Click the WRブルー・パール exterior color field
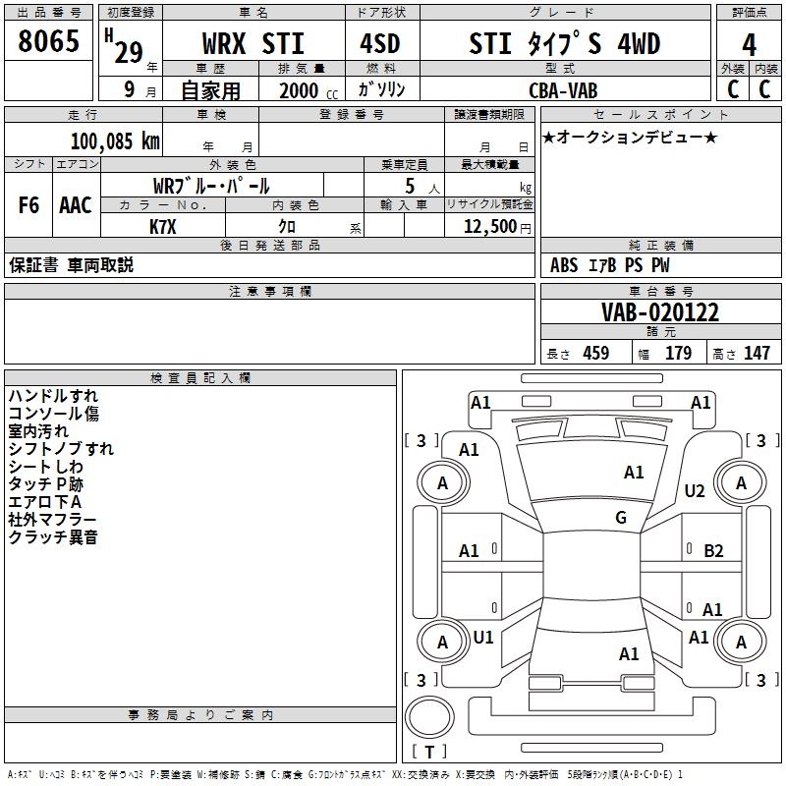786x786 pixels. point(211,186)
